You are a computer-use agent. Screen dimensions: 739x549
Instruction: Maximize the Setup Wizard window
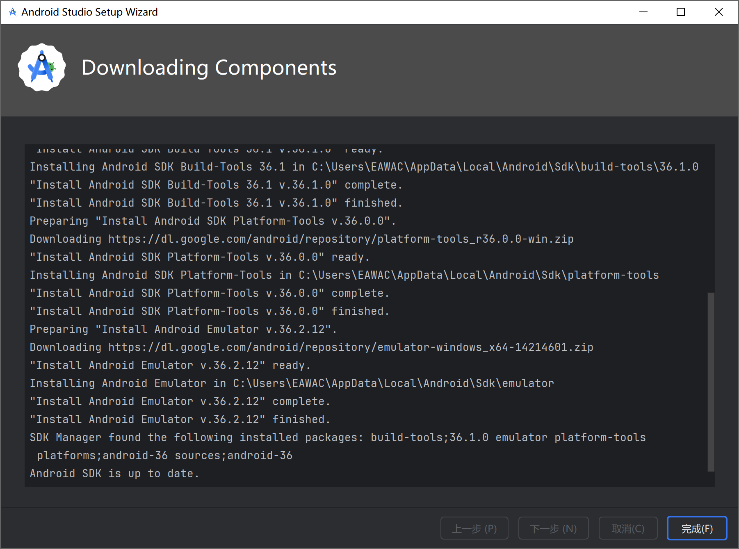[x=681, y=12]
